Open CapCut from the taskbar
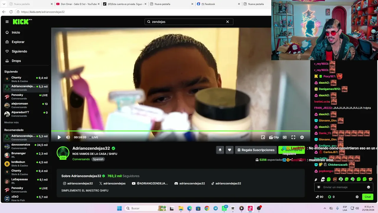The image size is (378, 213). pos(233,208)
